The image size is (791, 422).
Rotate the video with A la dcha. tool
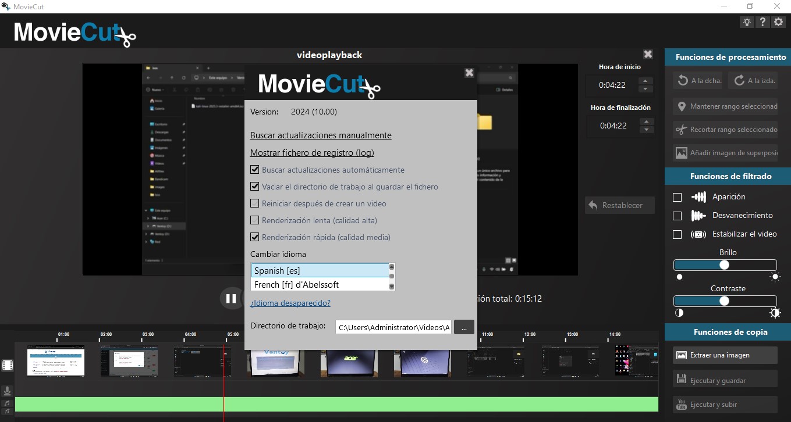pyautogui.click(x=698, y=80)
